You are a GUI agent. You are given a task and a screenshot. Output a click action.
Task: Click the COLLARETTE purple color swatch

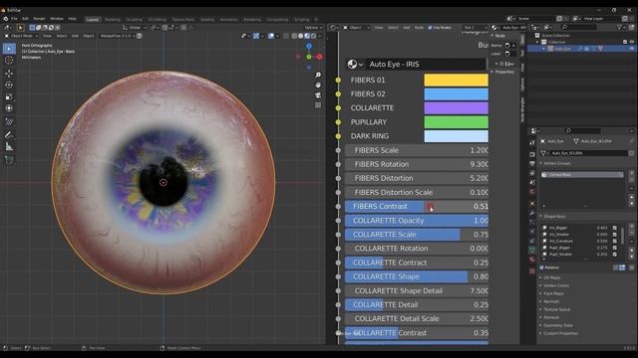pos(456,108)
